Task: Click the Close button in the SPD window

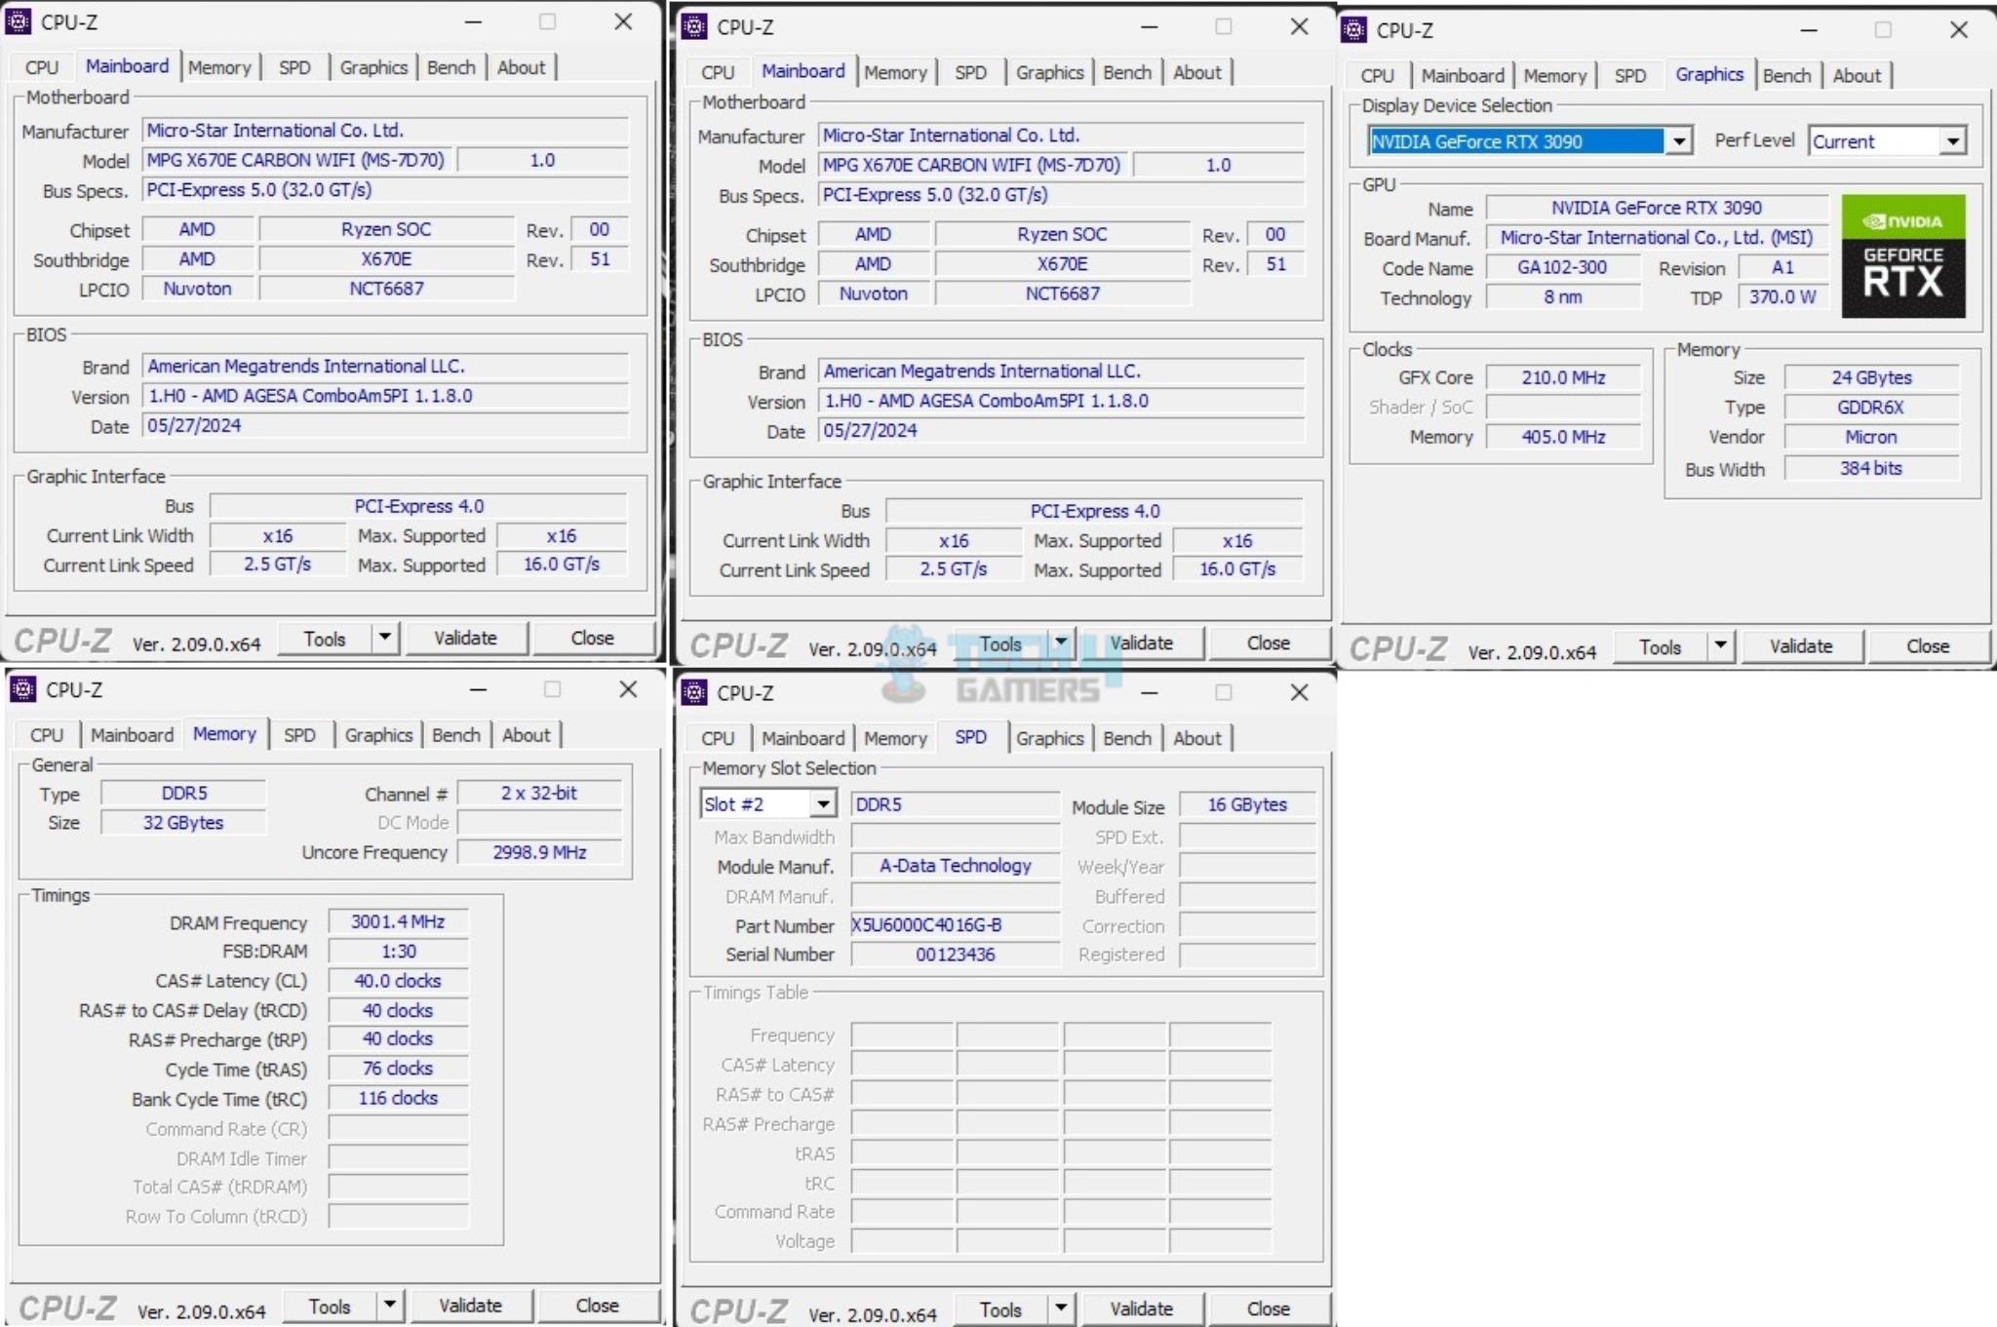Action: coord(1268,1309)
